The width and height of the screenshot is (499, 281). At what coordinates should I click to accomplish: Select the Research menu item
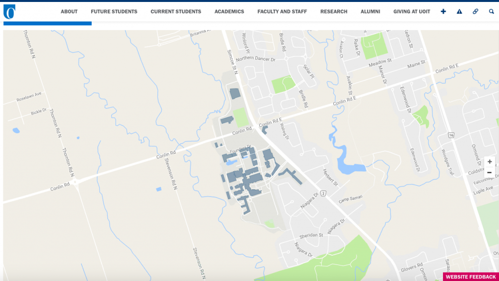pos(334,12)
